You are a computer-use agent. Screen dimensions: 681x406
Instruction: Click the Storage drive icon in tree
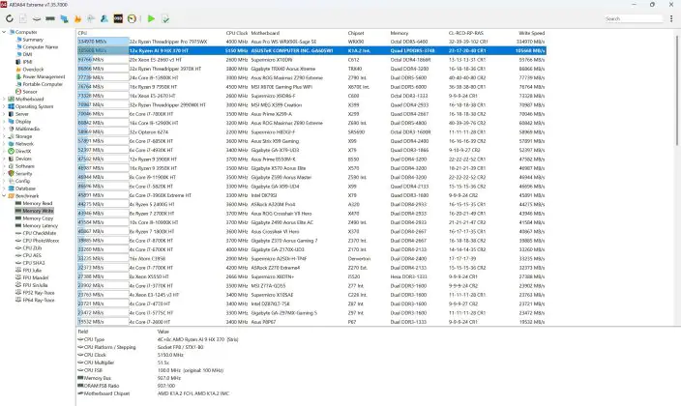(x=12, y=136)
